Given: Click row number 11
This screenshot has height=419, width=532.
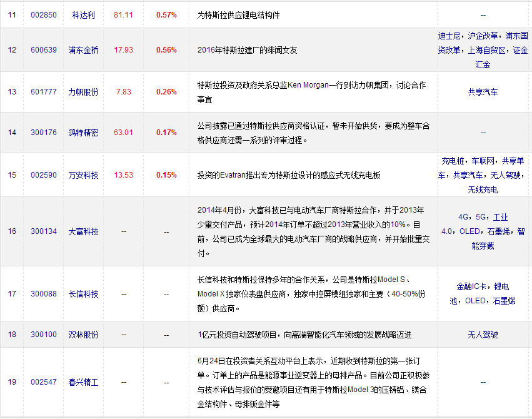Looking at the screenshot, I should [x=12, y=15].
